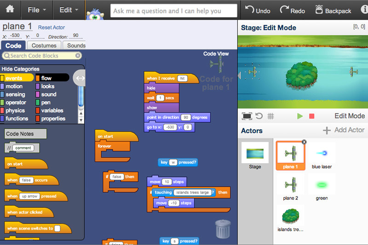Click the green play button
This screenshot has width=368, height=245.
(300, 116)
